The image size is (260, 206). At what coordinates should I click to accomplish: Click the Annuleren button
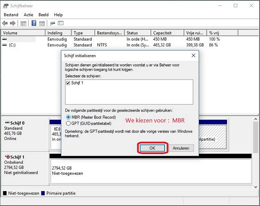(x=181, y=148)
